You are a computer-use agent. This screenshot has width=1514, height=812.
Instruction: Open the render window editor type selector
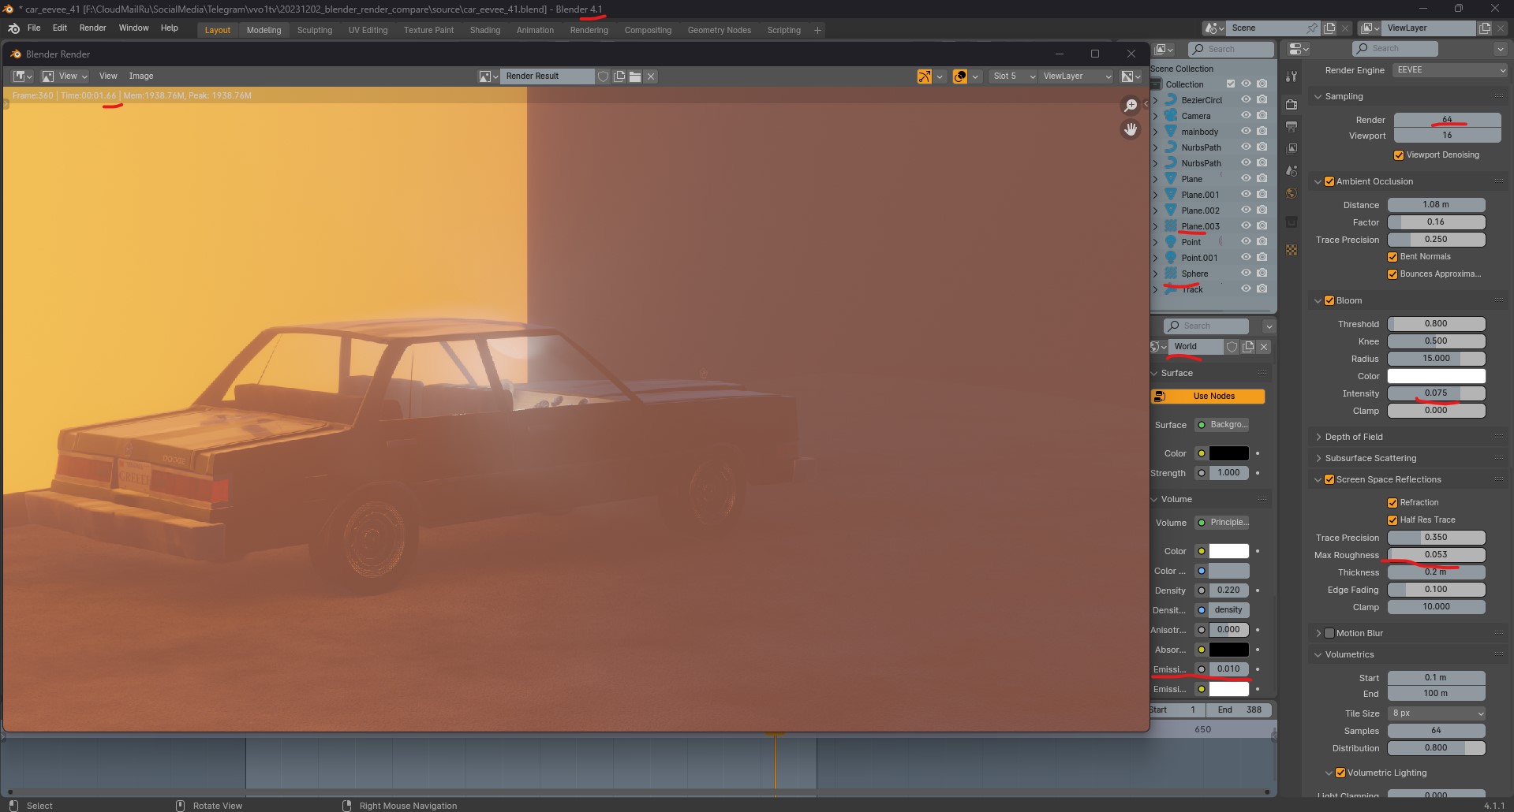pyautogui.click(x=23, y=76)
